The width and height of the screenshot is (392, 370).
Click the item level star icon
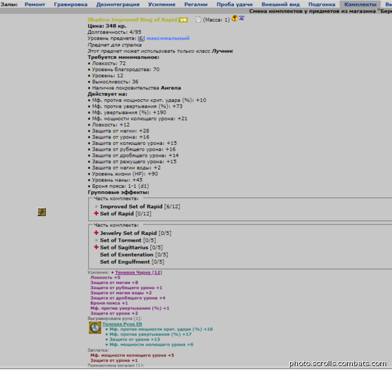coord(141,39)
